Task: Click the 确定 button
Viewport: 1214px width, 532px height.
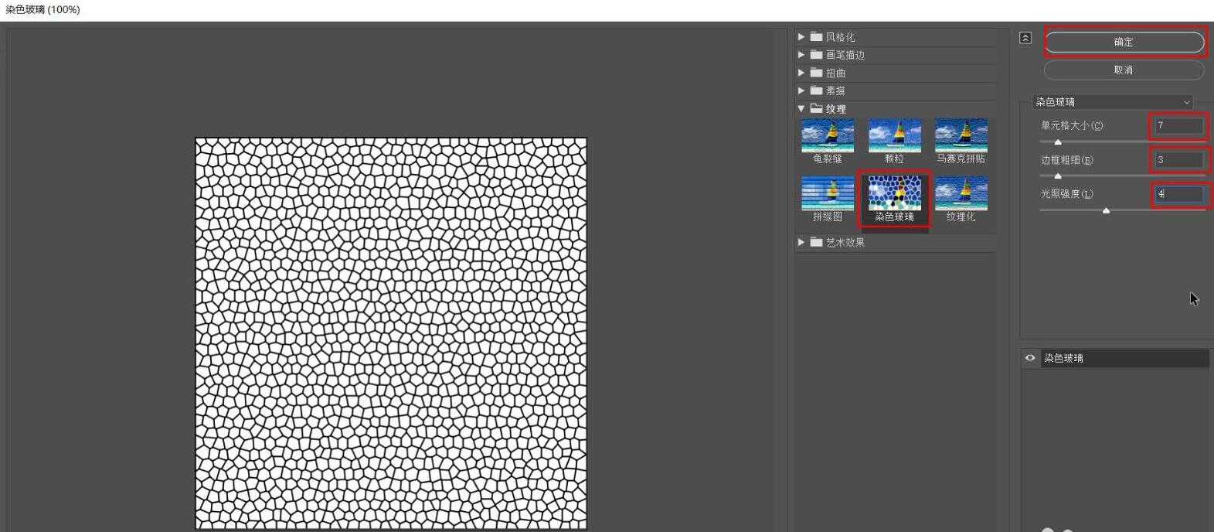Action: (1124, 42)
